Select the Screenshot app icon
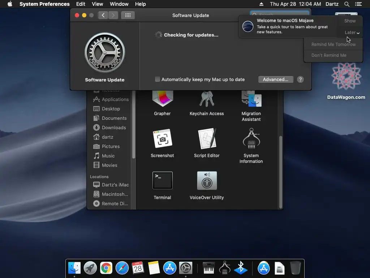 click(x=162, y=139)
